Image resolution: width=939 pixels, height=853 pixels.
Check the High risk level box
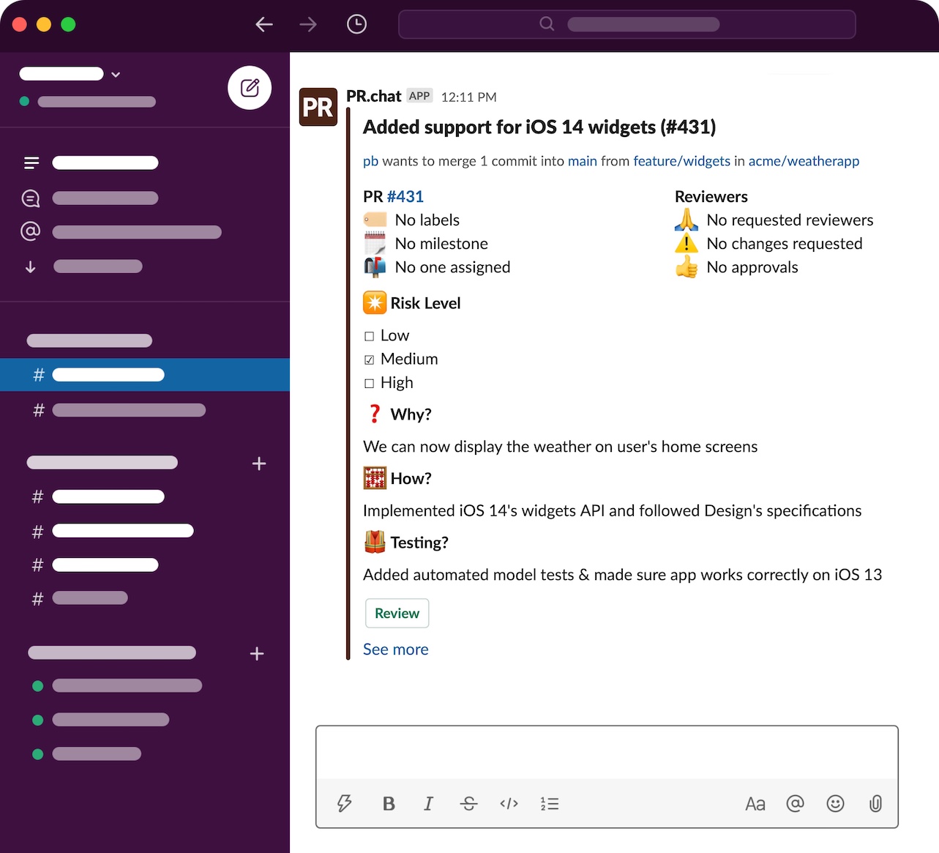pyautogui.click(x=369, y=383)
